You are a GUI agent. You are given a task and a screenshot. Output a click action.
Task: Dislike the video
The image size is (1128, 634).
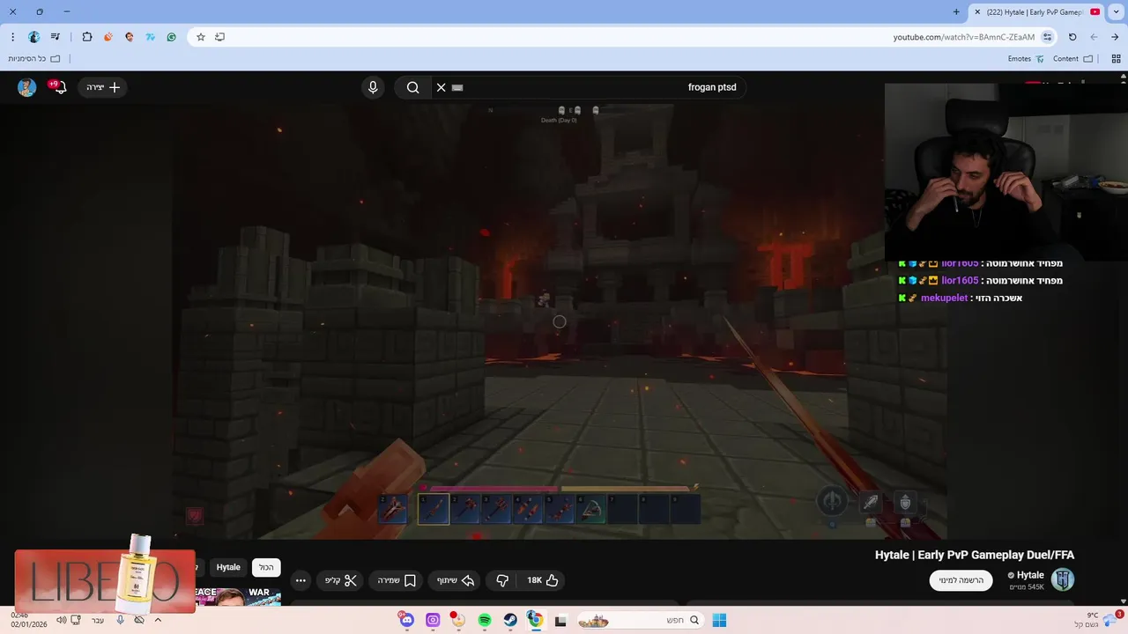[502, 580]
